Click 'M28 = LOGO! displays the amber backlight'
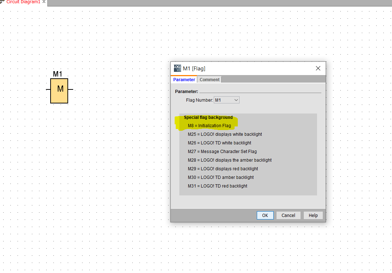392x273 pixels. (x=230, y=160)
